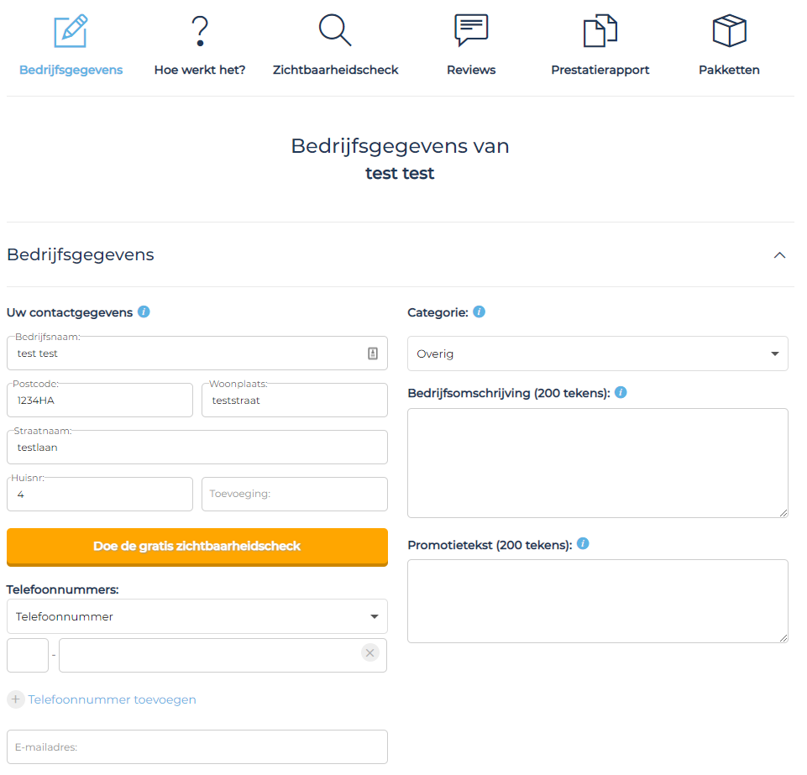
Task: Open the Reviews speech bubble icon
Action: tap(471, 30)
